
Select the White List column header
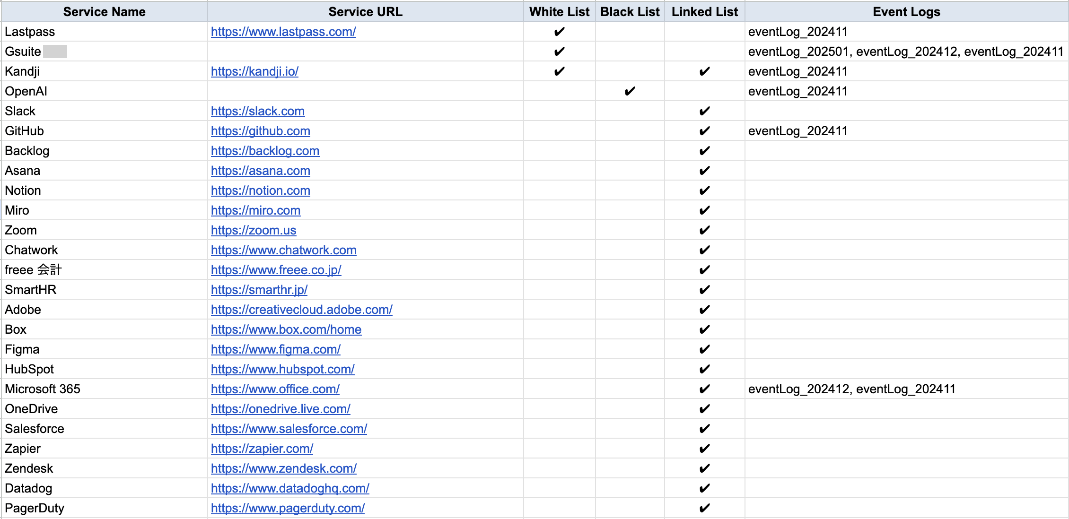(560, 12)
